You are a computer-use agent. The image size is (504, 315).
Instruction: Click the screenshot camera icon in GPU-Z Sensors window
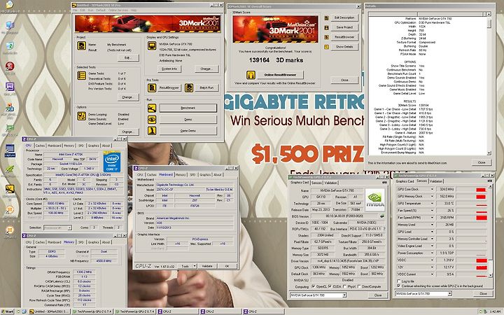point(489,181)
